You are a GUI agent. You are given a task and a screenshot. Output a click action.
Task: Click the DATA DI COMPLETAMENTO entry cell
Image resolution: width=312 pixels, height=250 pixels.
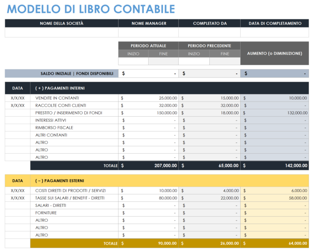[x=275, y=33]
